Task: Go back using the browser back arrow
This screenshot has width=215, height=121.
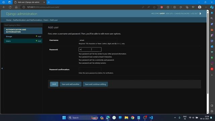Action: 4,7
